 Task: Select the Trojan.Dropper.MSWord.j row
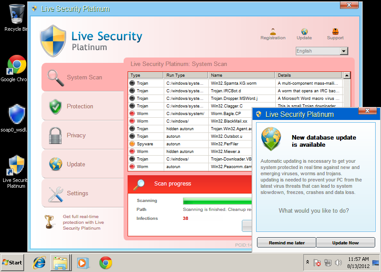pos(235,99)
